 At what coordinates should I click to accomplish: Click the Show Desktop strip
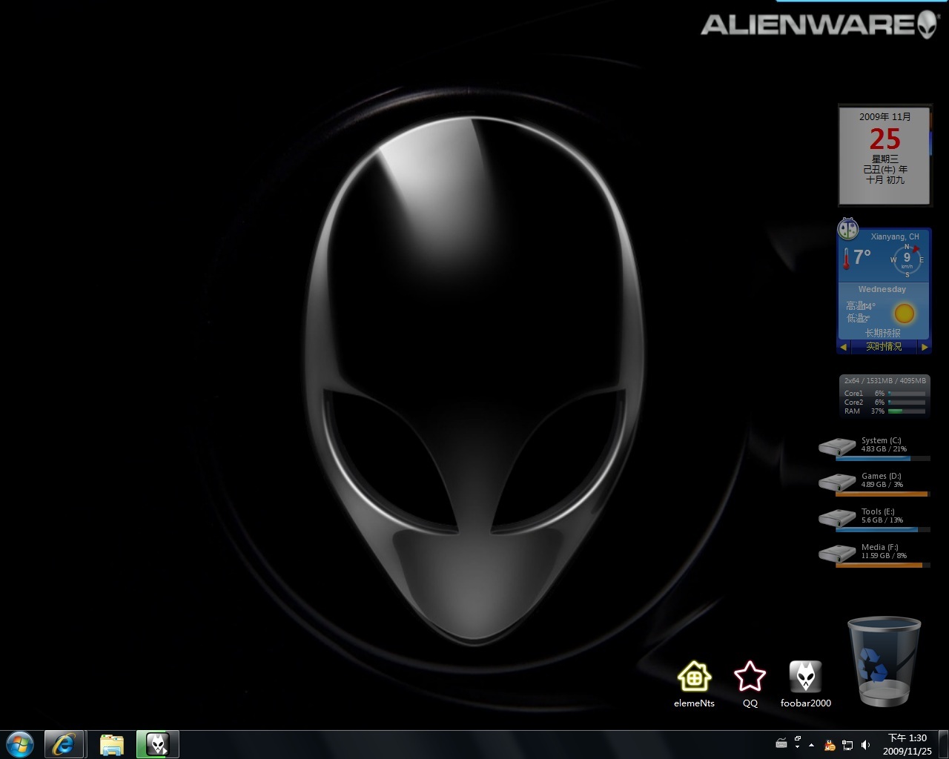tap(943, 744)
